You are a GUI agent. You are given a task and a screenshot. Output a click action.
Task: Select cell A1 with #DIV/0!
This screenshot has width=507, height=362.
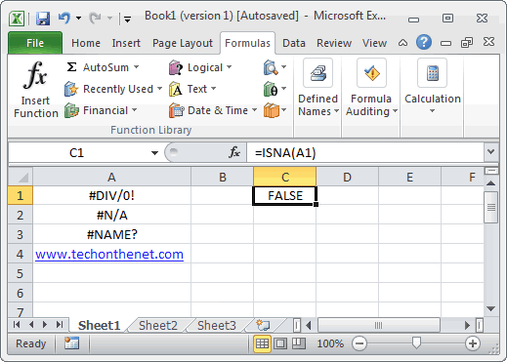(x=111, y=195)
